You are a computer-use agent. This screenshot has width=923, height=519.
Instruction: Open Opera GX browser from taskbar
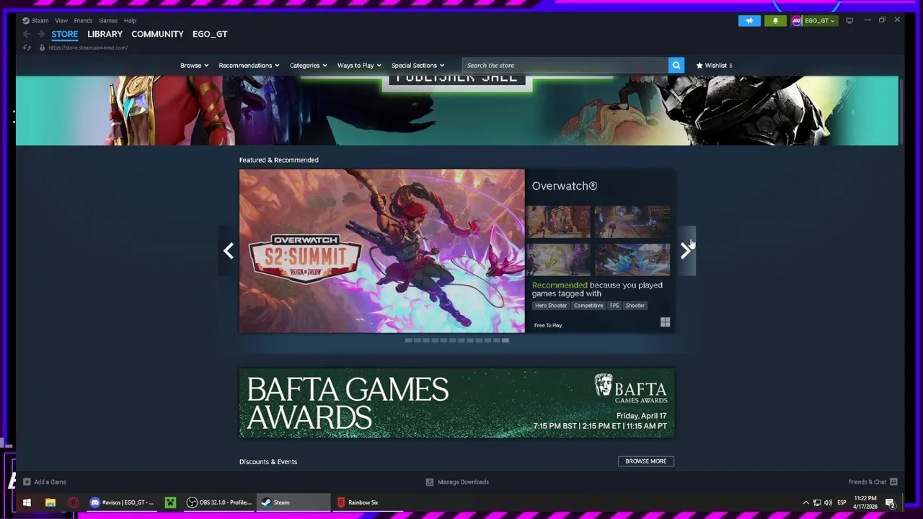(74, 502)
